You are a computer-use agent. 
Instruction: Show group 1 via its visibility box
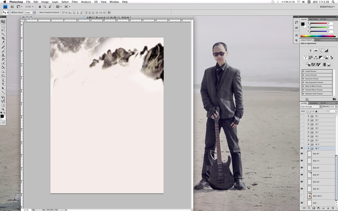(x=302, y=116)
